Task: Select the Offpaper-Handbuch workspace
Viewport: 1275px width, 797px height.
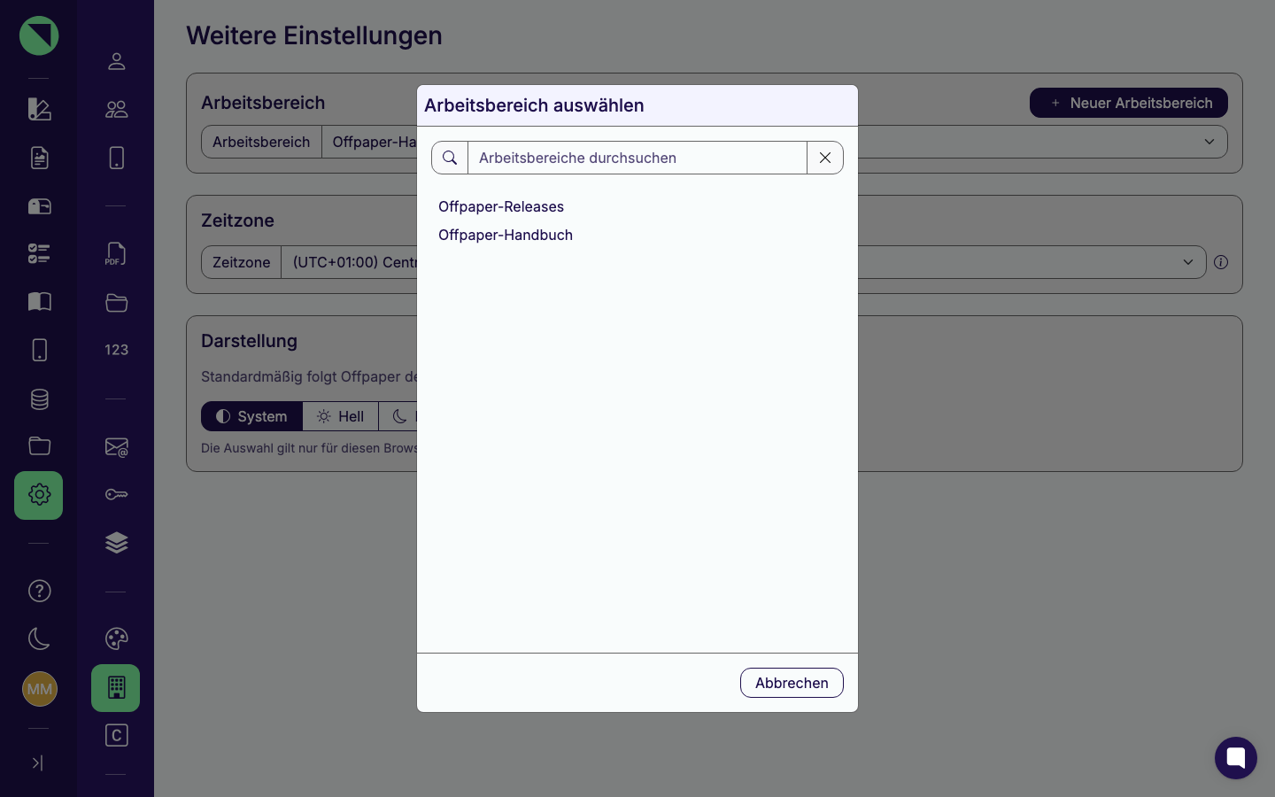Action: point(506,235)
